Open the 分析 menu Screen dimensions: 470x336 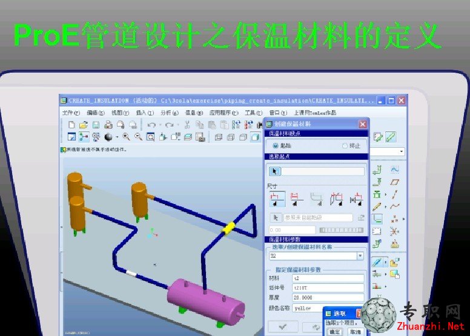[170, 113]
